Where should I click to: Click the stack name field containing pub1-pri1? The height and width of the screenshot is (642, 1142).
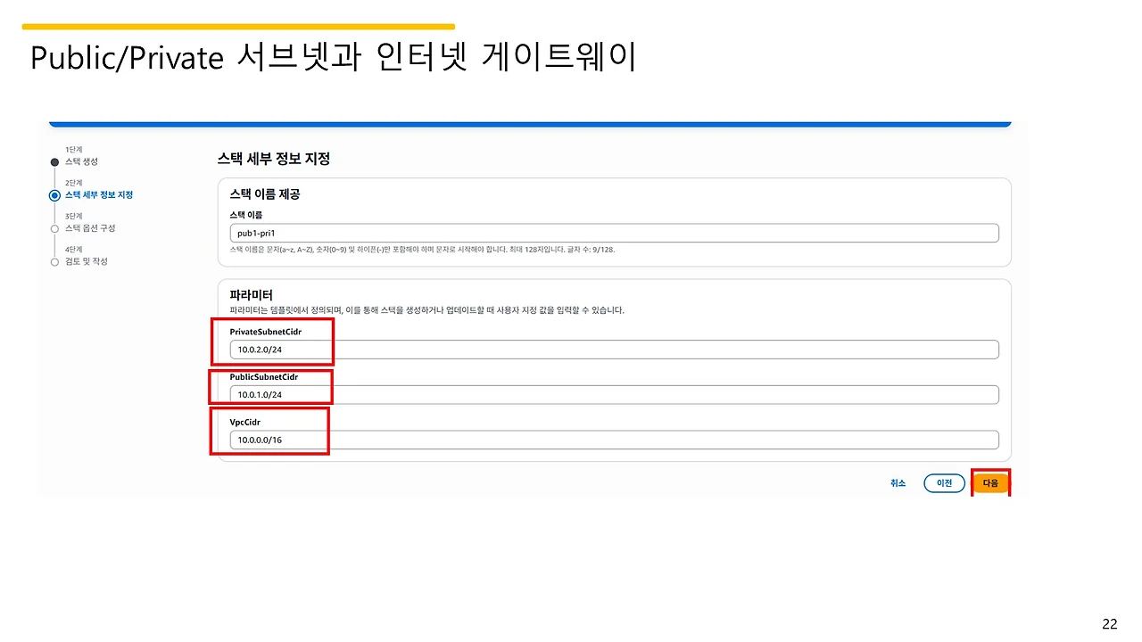616,233
